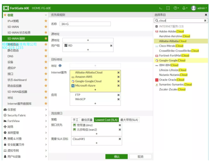Clear the .cloud search text

205,21
